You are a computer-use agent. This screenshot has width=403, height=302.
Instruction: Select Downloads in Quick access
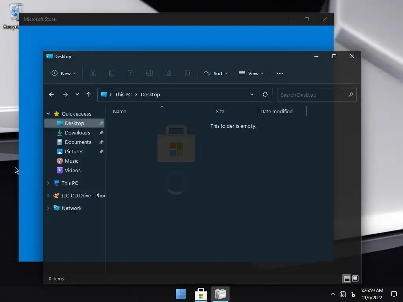point(78,133)
